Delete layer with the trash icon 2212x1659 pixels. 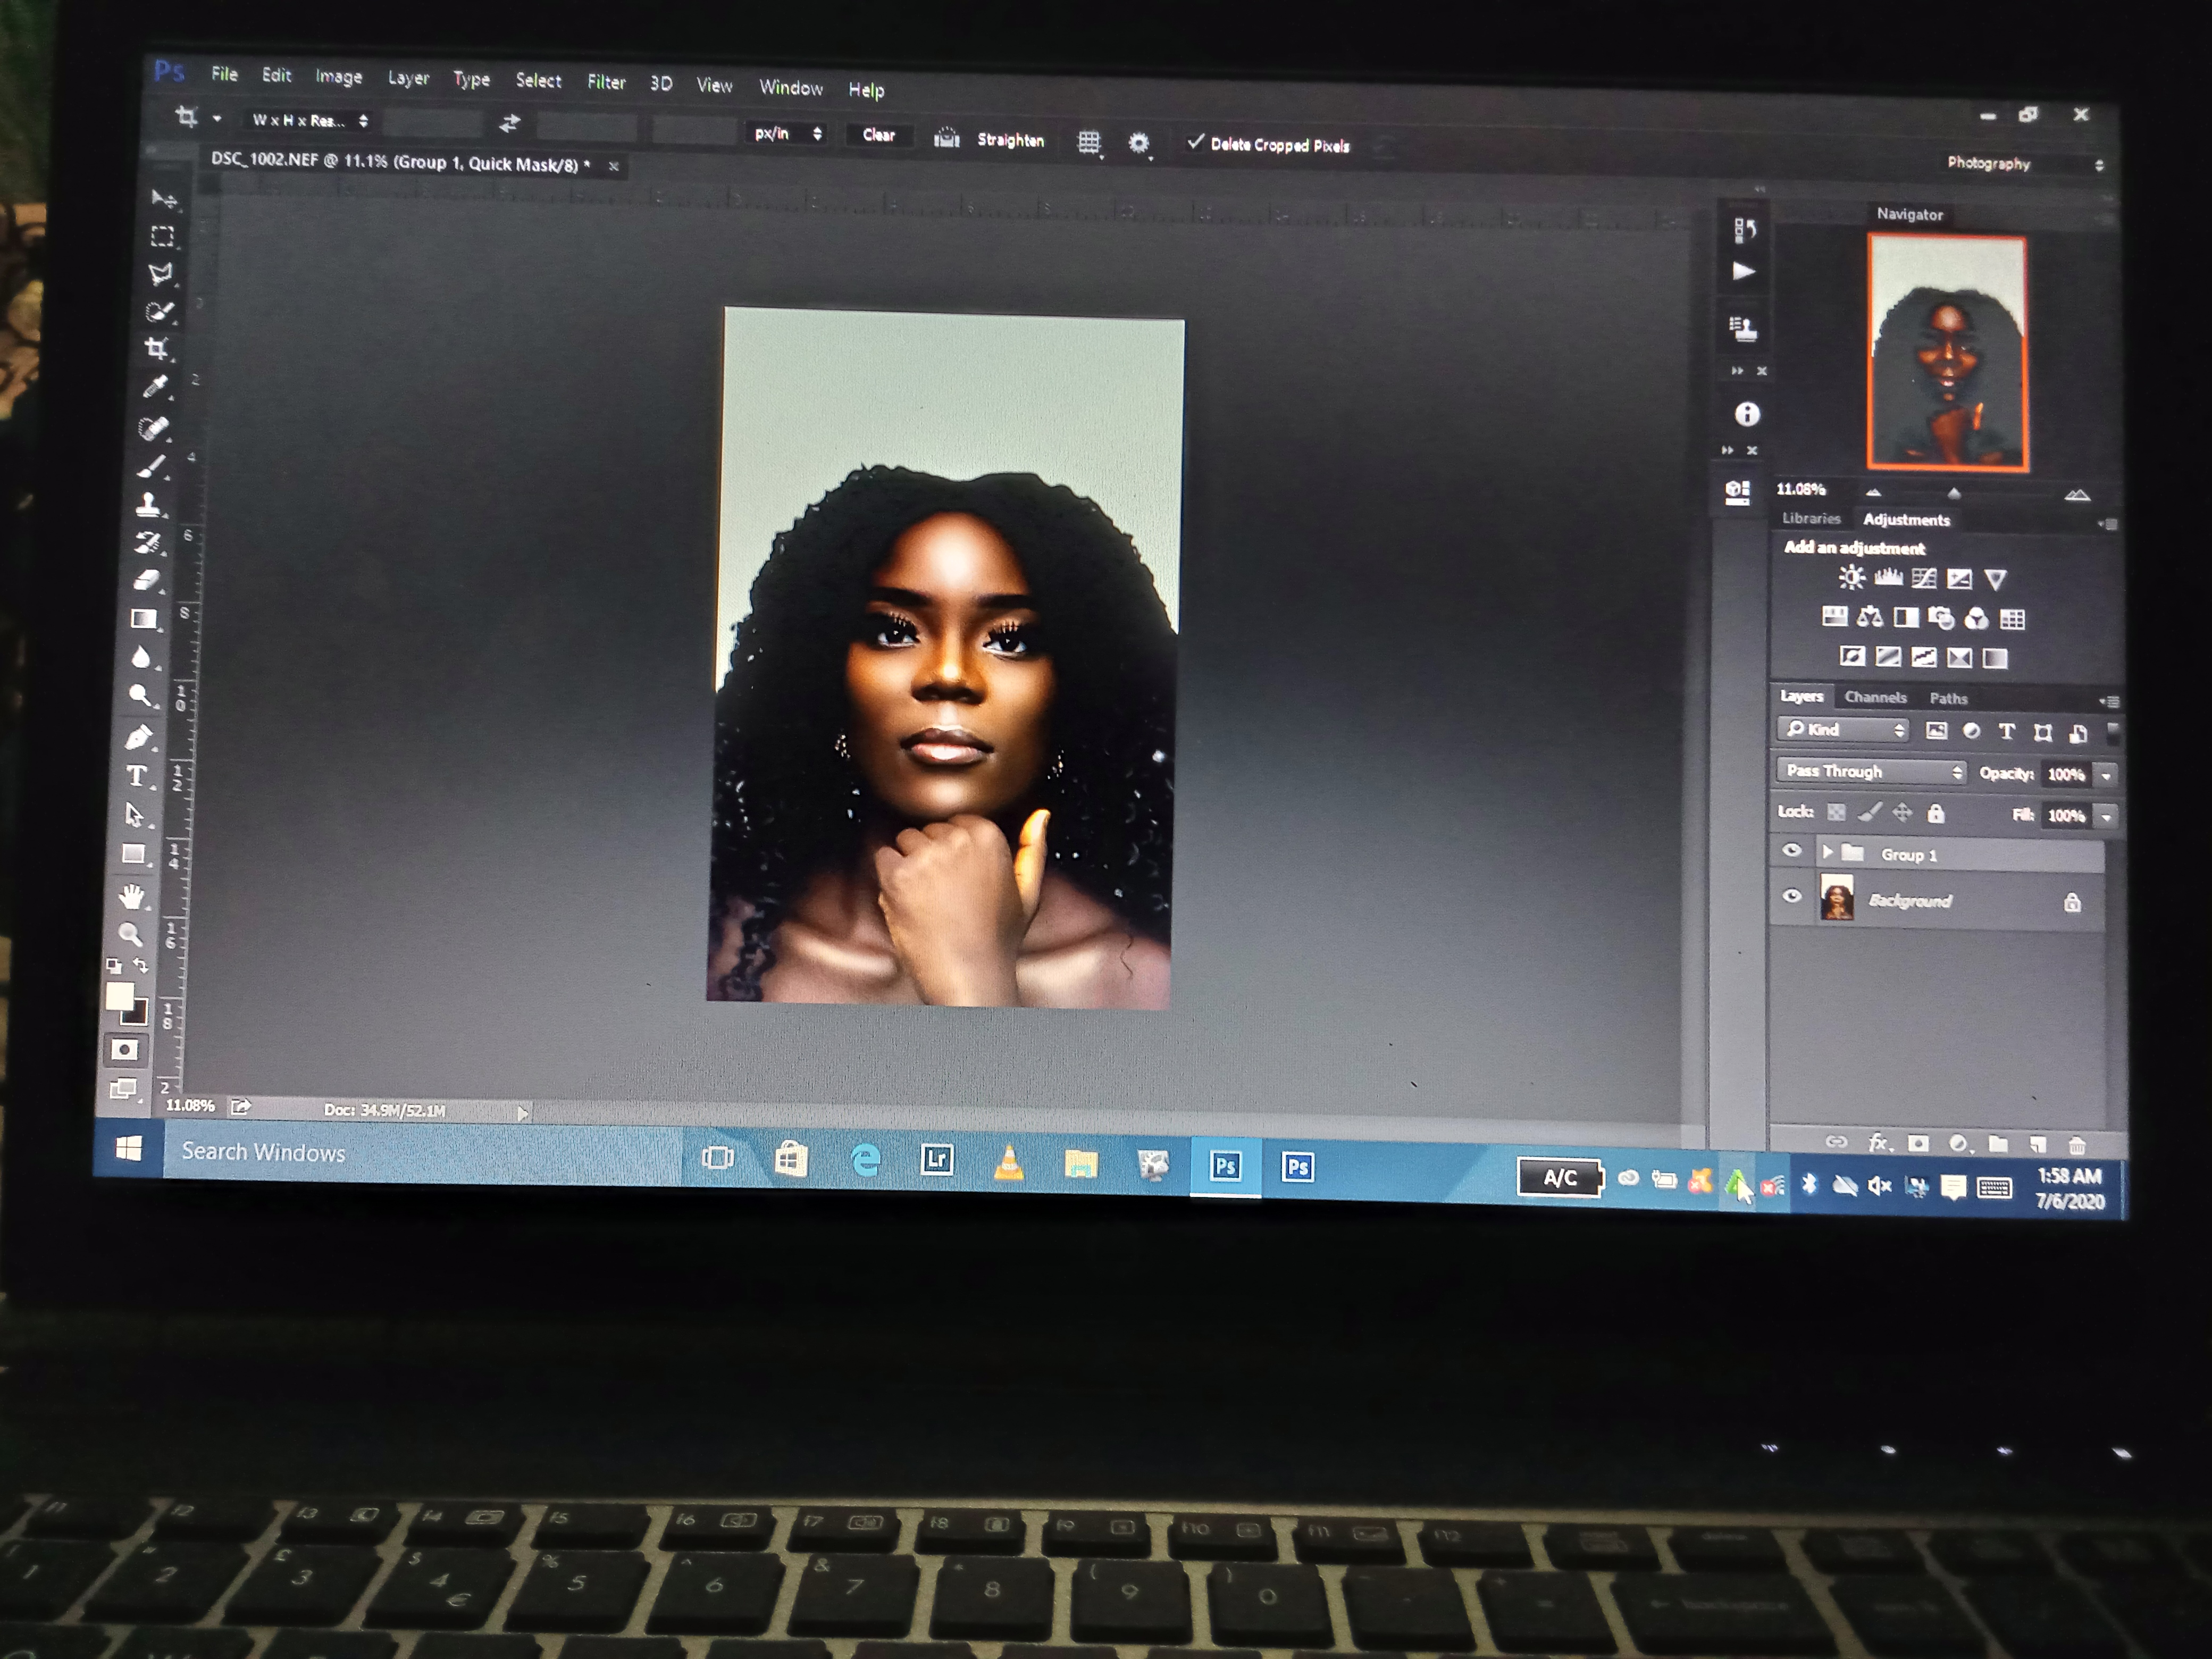click(2077, 1145)
